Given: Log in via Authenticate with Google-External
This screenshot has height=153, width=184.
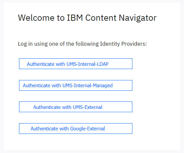Looking at the screenshot, I should 76,128.
